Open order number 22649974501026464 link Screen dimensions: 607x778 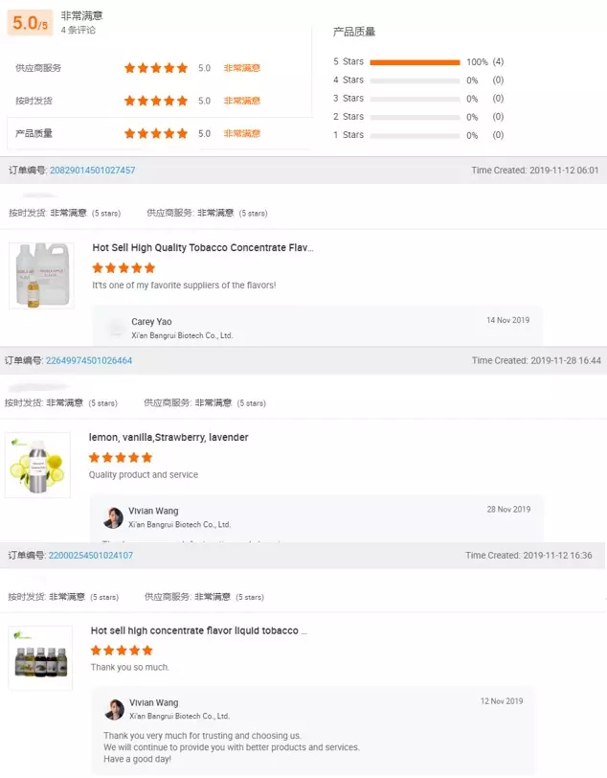pos(89,360)
